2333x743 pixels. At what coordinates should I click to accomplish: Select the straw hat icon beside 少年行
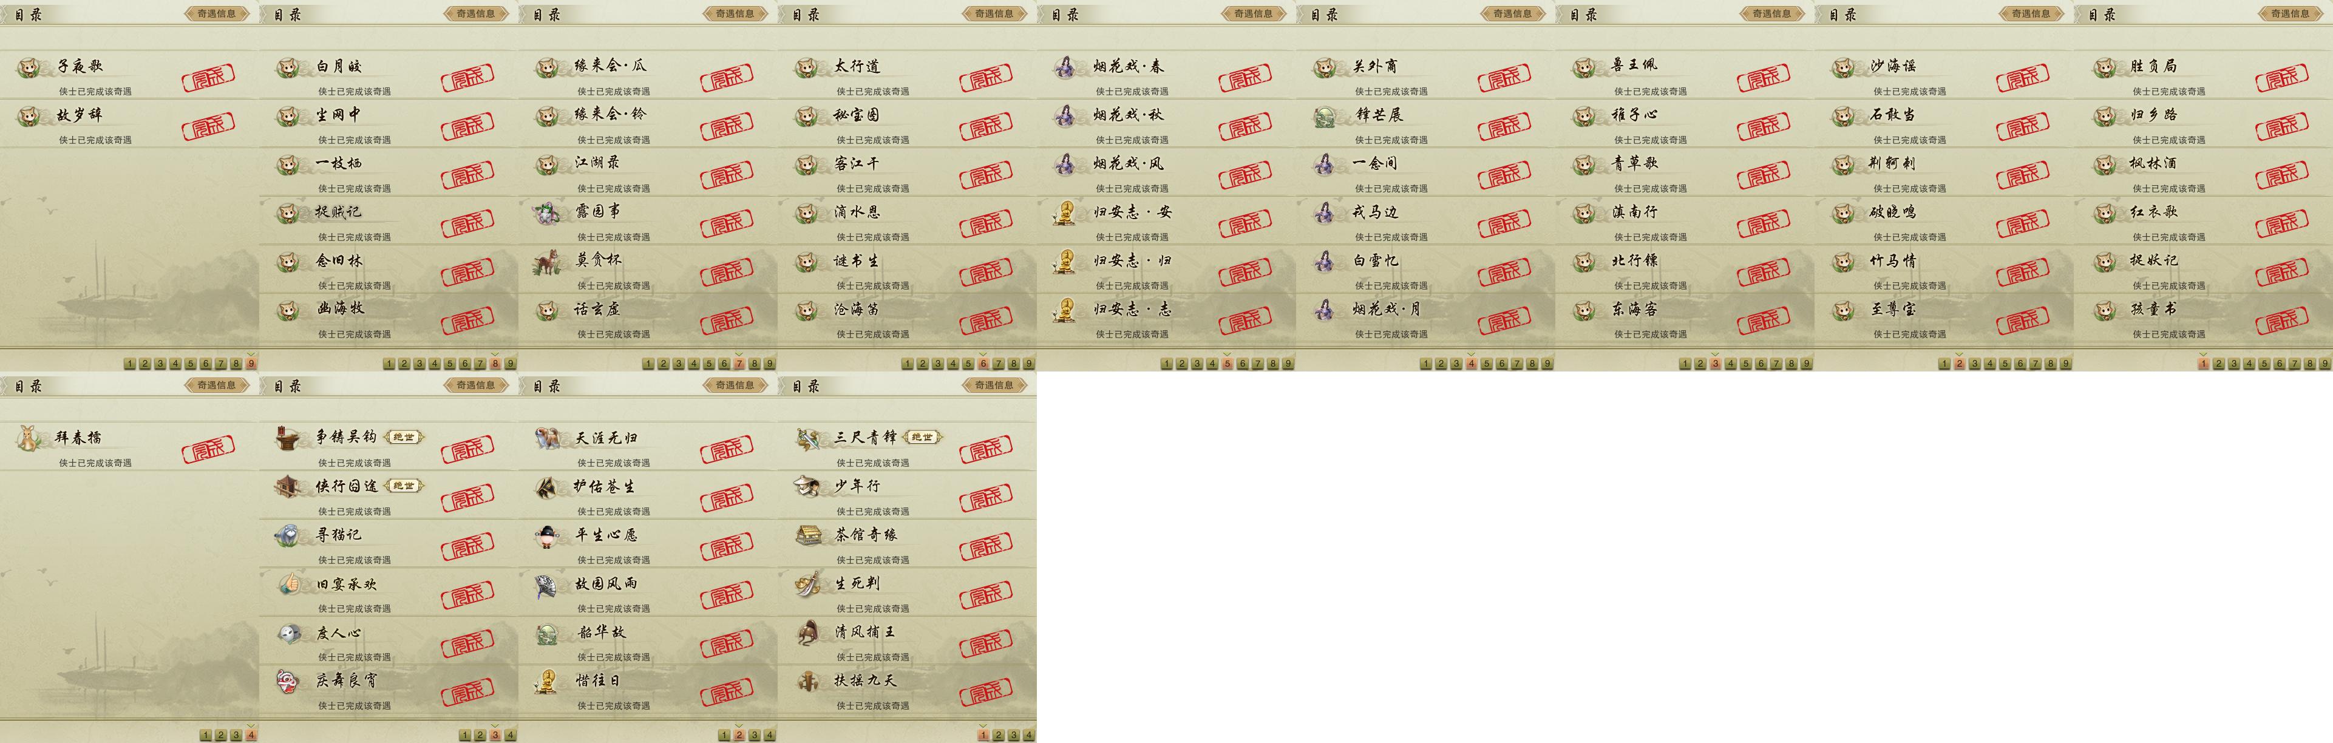[x=807, y=487]
